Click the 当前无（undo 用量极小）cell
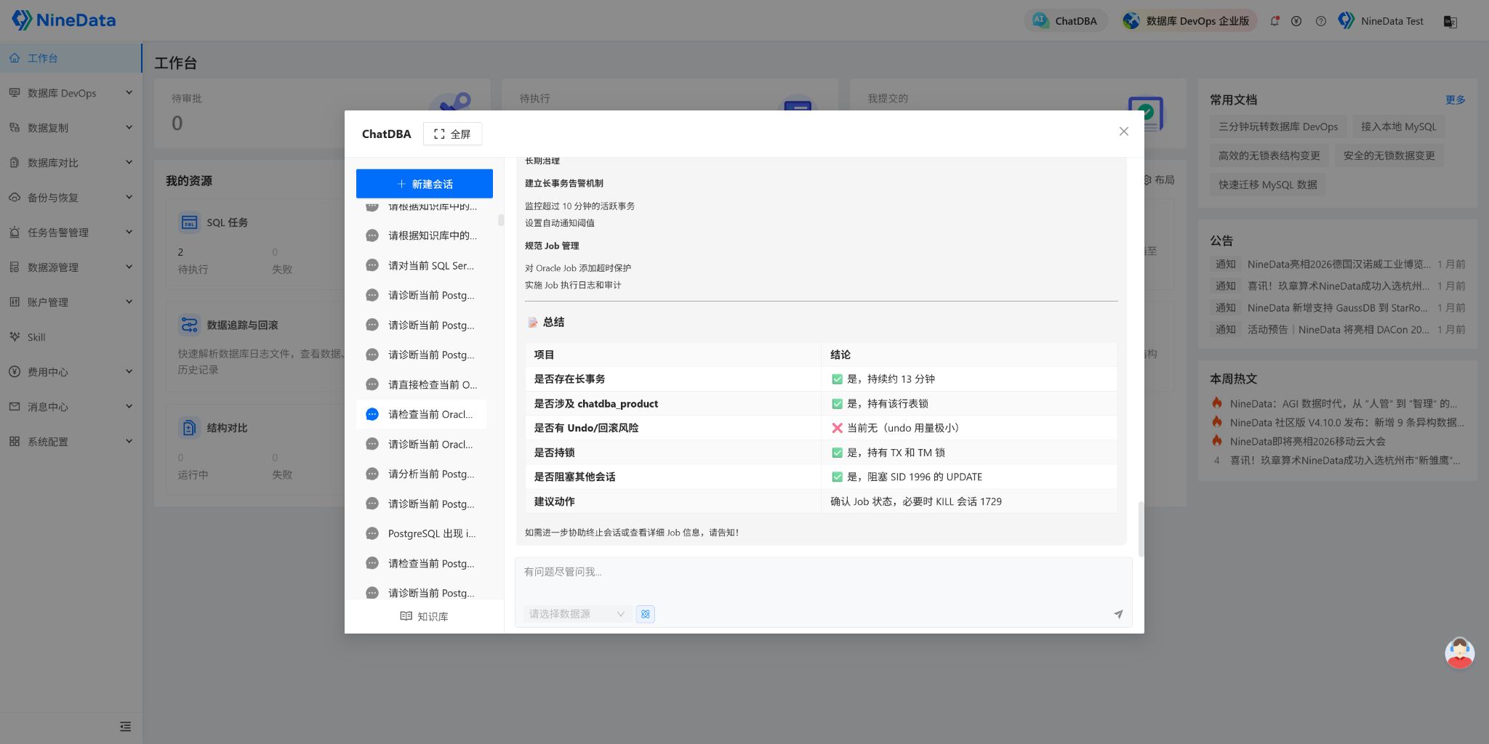This screenshot has height=744, width=1489. tap(969, 428)
